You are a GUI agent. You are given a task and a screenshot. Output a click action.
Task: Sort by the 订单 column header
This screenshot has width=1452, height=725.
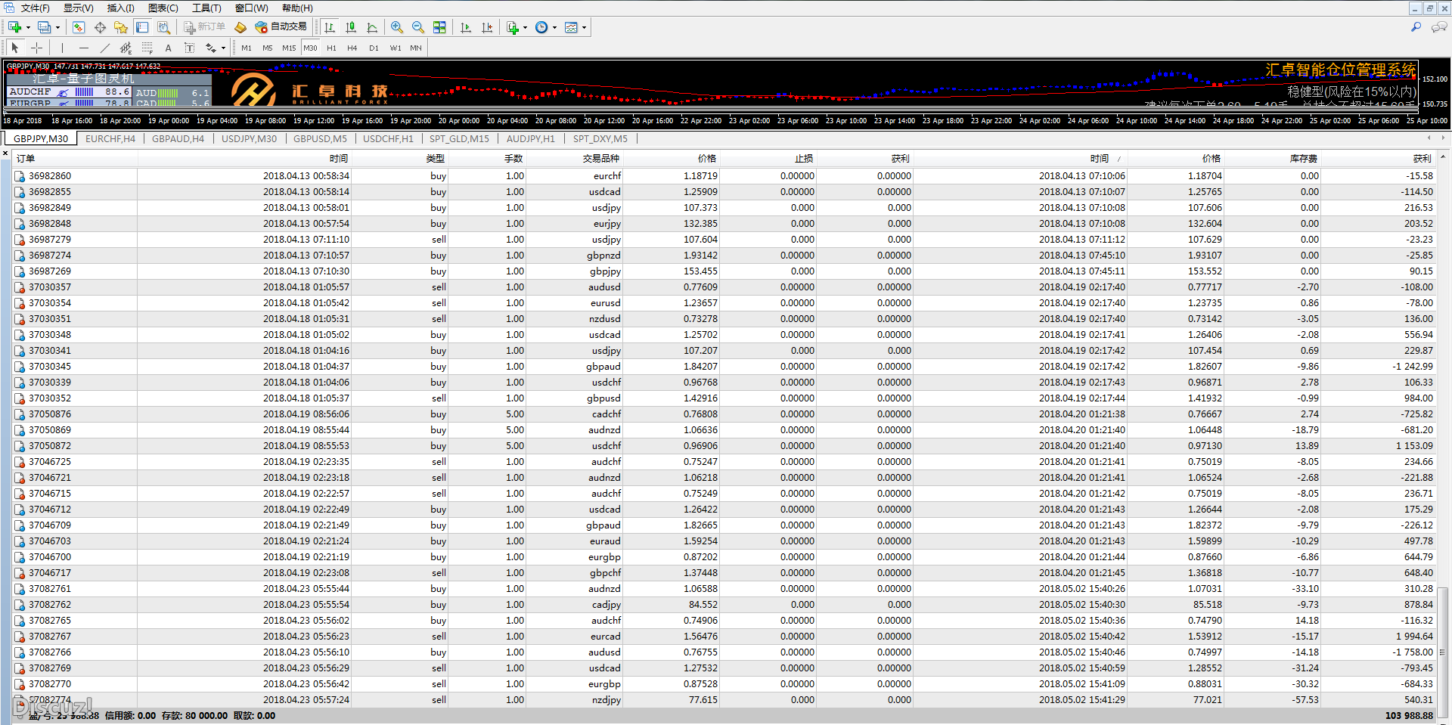(x=75, y=159)
